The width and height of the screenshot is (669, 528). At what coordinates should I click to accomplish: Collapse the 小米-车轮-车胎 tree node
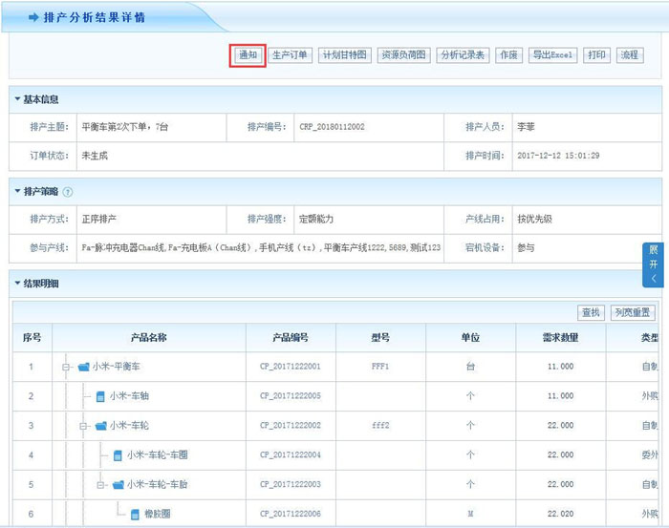pyautogui.click(x=100, y=485)
